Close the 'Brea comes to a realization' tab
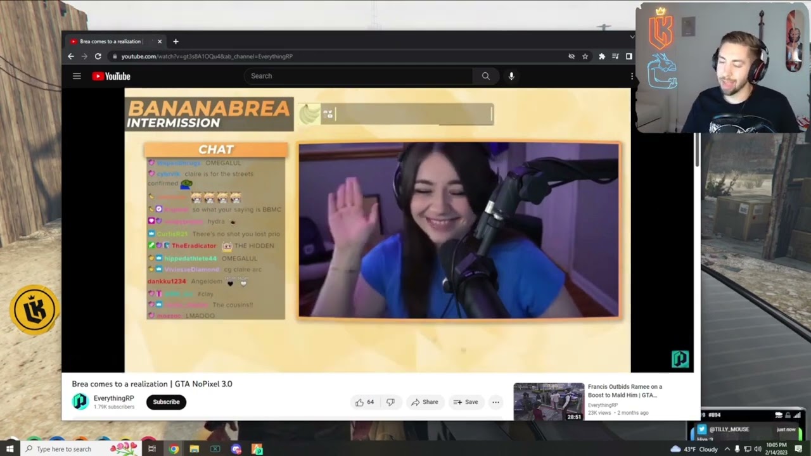Screen dimensions: 811x456 [x=160, y=41]
